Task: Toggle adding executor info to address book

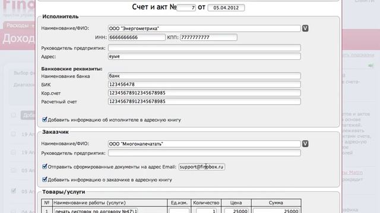Action: tap(45, 120)
